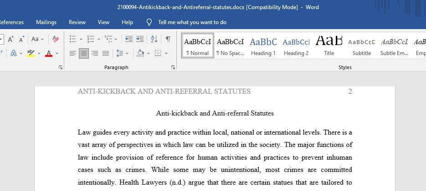Open the References tab
Screen dimensions: 426x191
coord(12,22)
